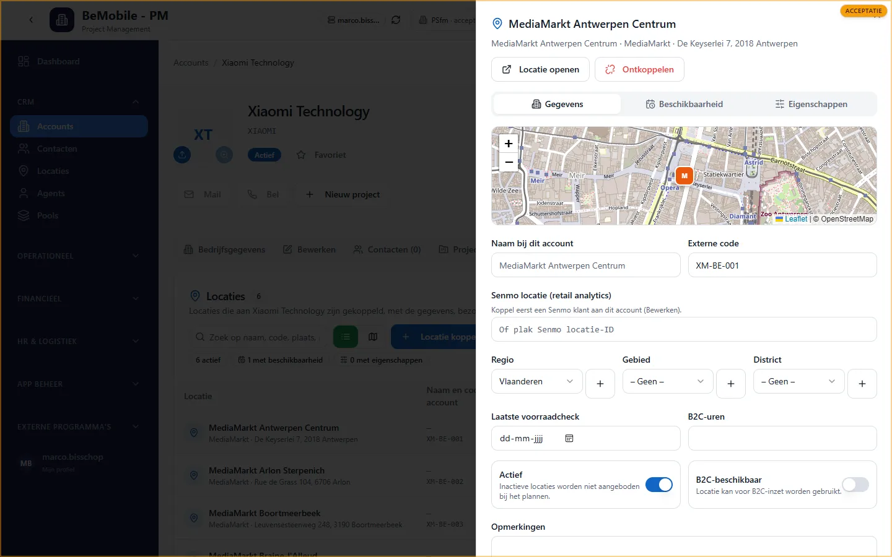This screenshot has width=892, height=557.
Task: Open Contacten in the sidebar
Action: pyautogui.click(x=79, y=149)
